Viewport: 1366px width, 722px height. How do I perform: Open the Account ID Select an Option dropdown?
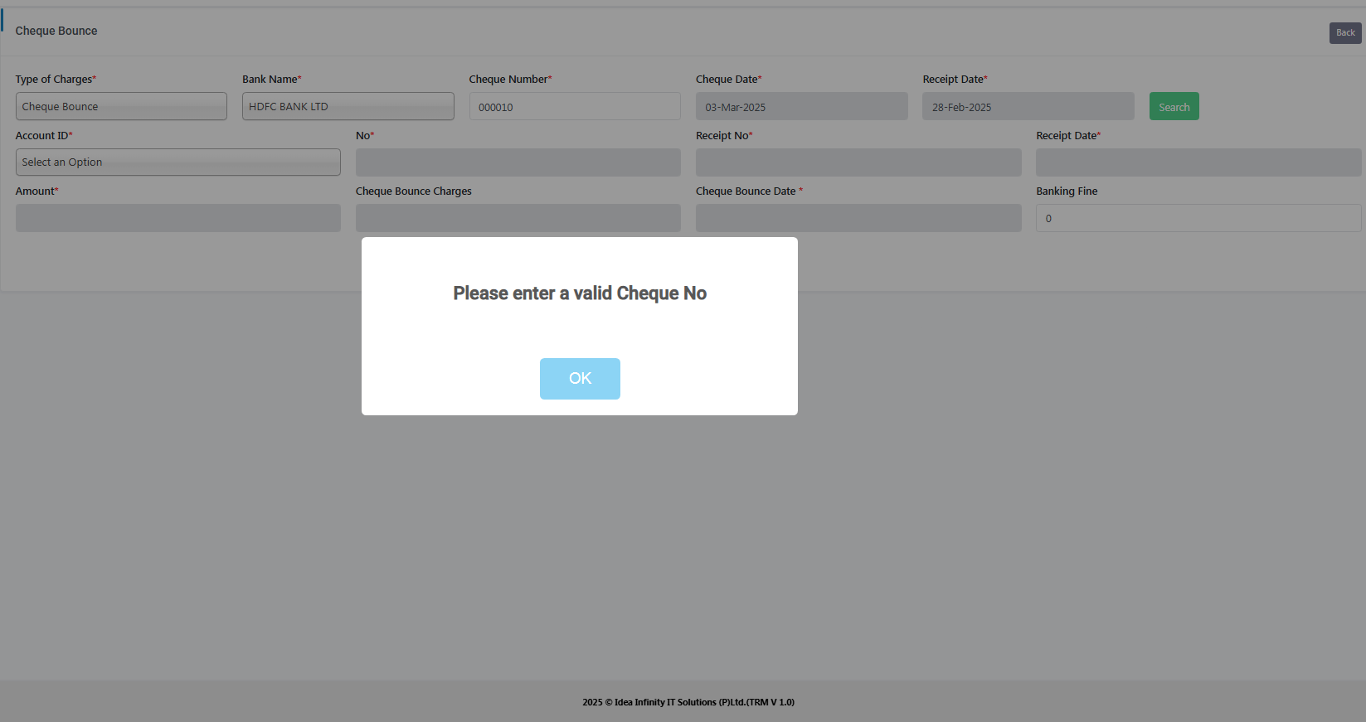(178, 162)
